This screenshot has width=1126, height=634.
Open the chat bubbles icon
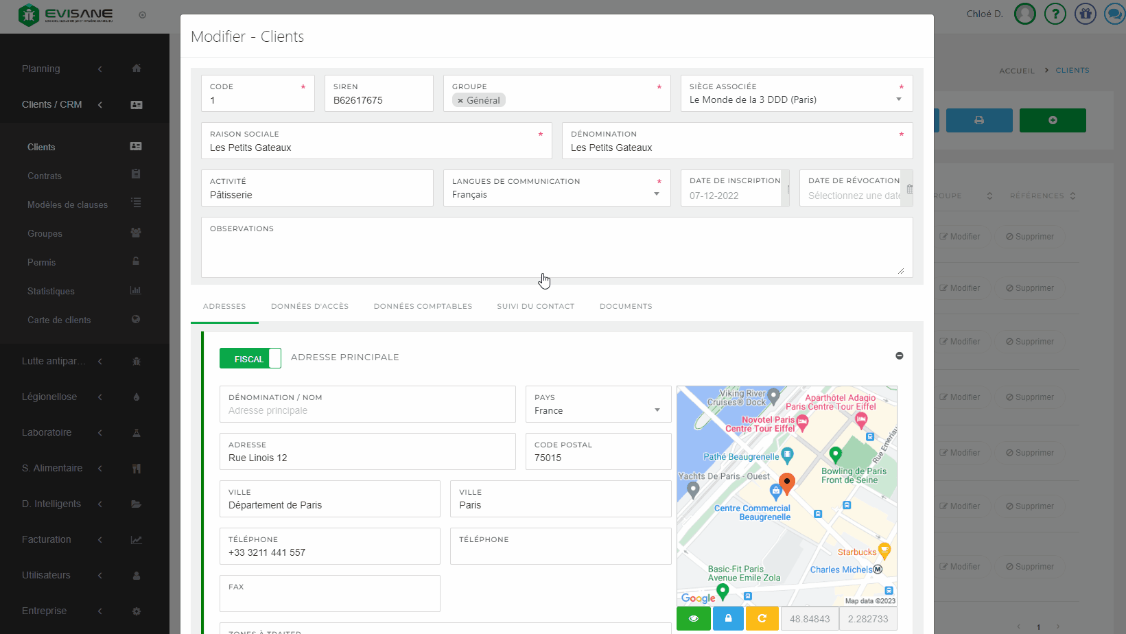click(x=1114, y=14)
